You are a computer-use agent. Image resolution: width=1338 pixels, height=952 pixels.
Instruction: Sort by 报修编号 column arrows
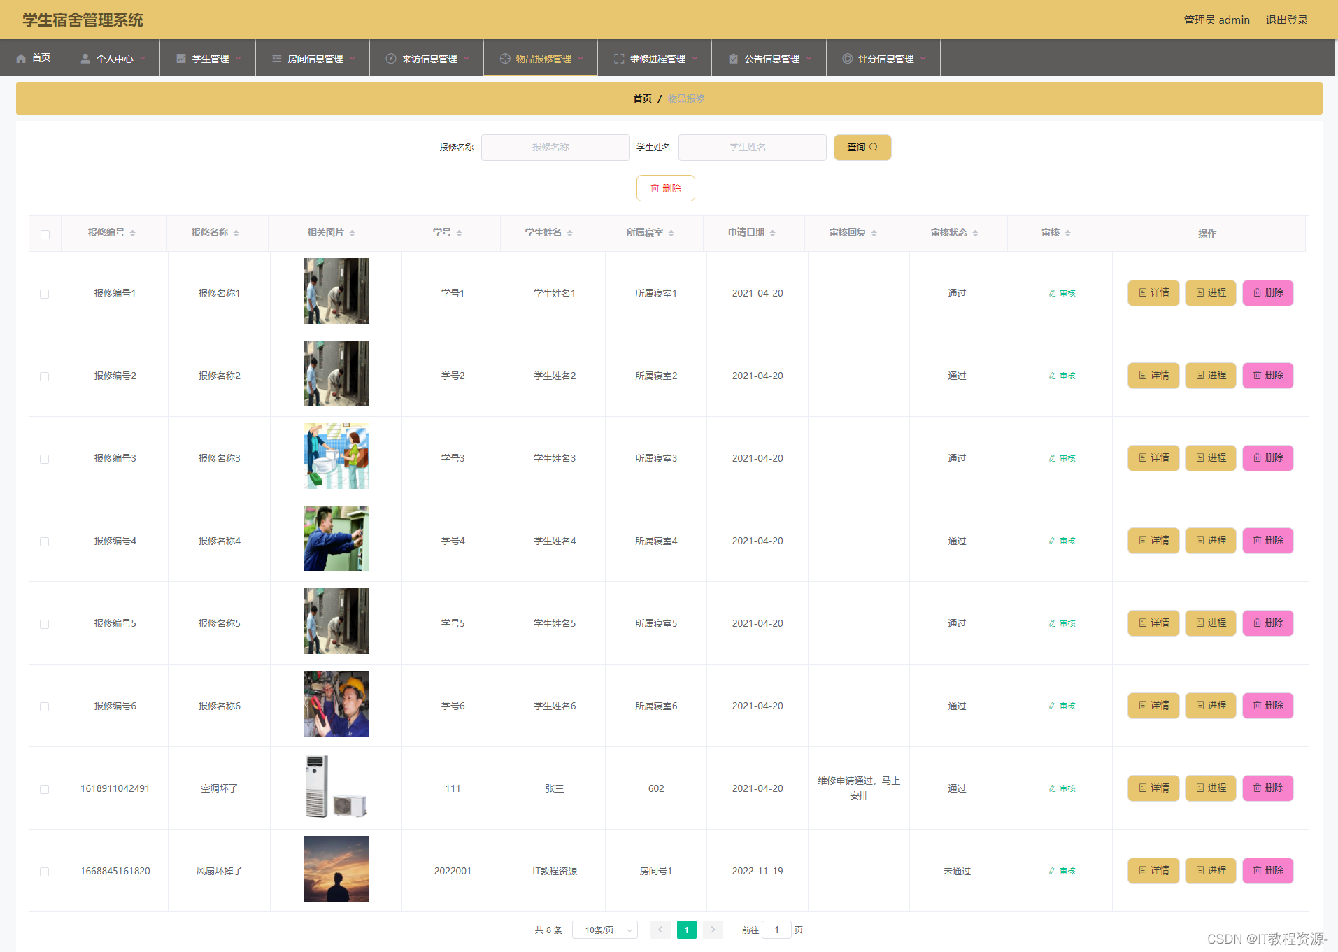pos(132,233)
